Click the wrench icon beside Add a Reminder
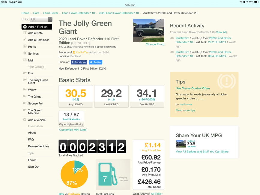 click(x=25, y=40)
